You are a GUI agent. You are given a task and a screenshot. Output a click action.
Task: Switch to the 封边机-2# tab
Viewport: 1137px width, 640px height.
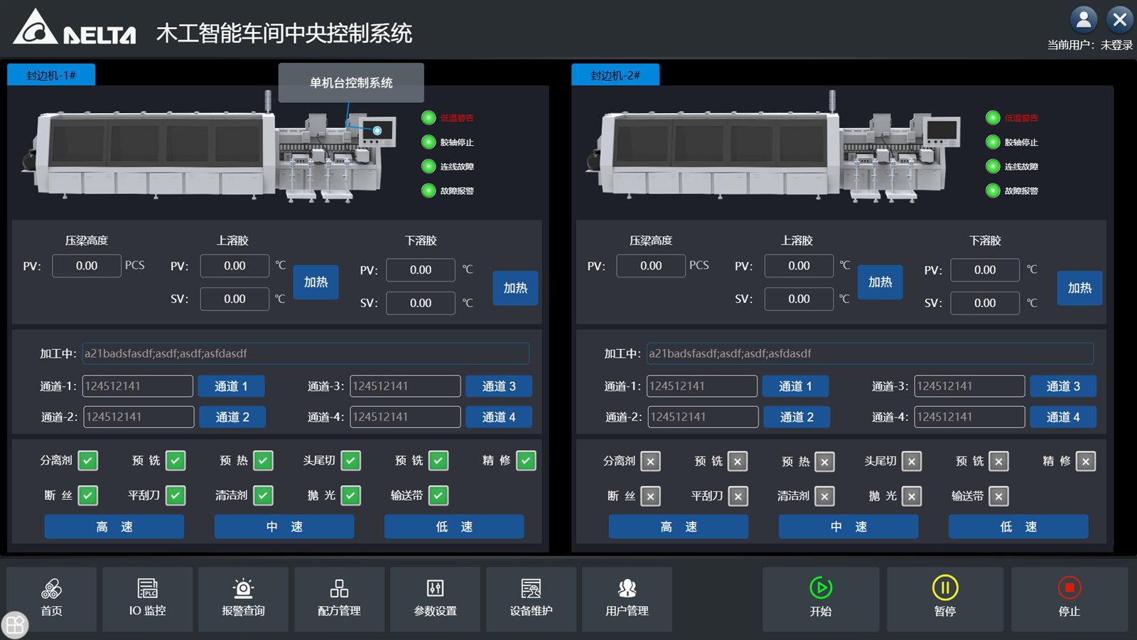click(615, 75)
